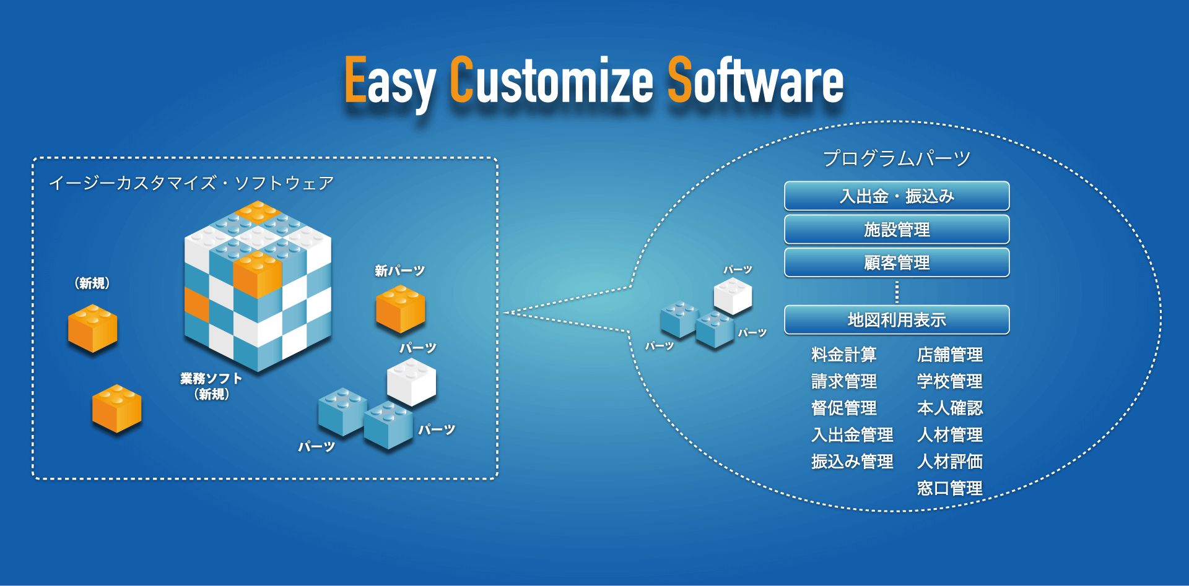Click the 振込み管理 text
The image size is (1189, 586).
(x=852, y=461)
